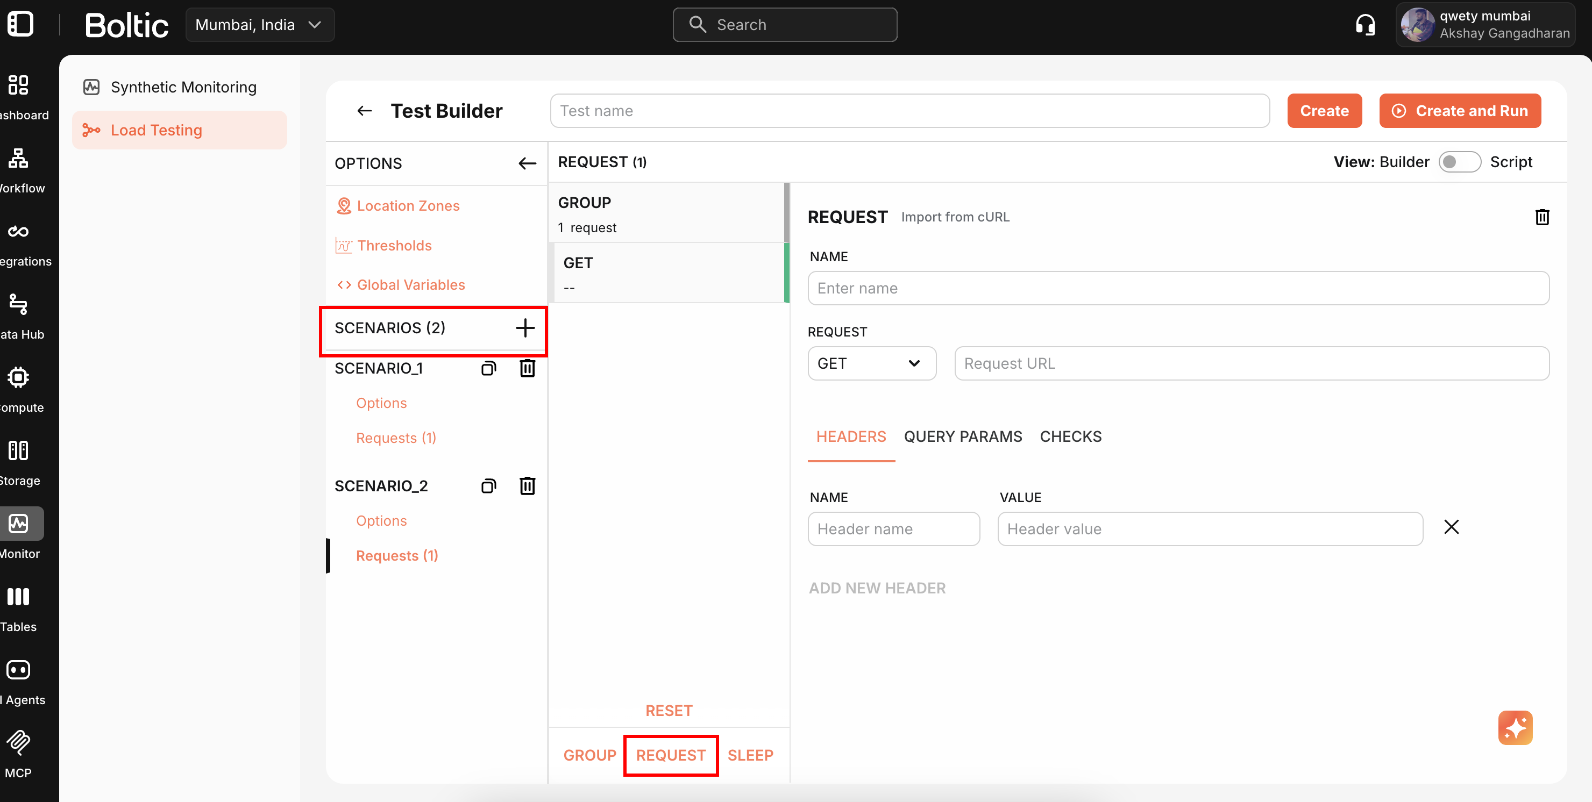
Task: Click the AI sparkle assistant icon
Action: 1516,728
